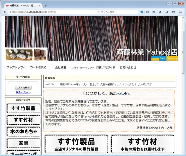Click the scrollbar up arrow

(x=183, y=17)
